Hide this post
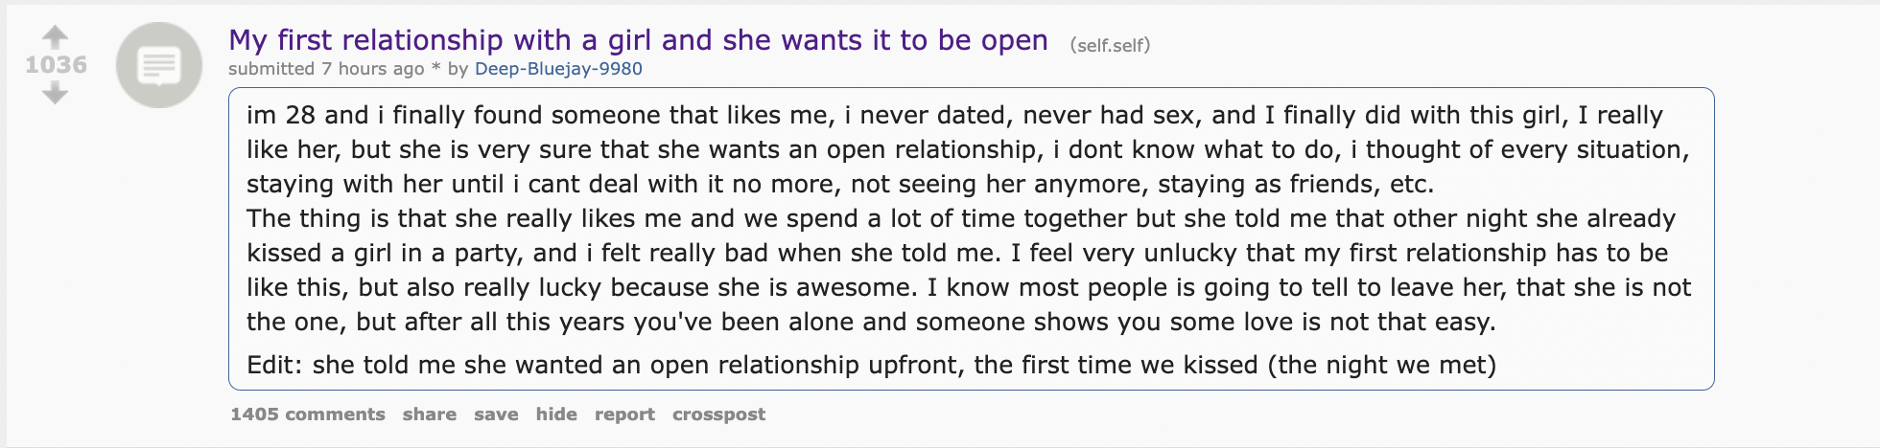The height and width of the screenshot is (448, 1880). [556, 414]
